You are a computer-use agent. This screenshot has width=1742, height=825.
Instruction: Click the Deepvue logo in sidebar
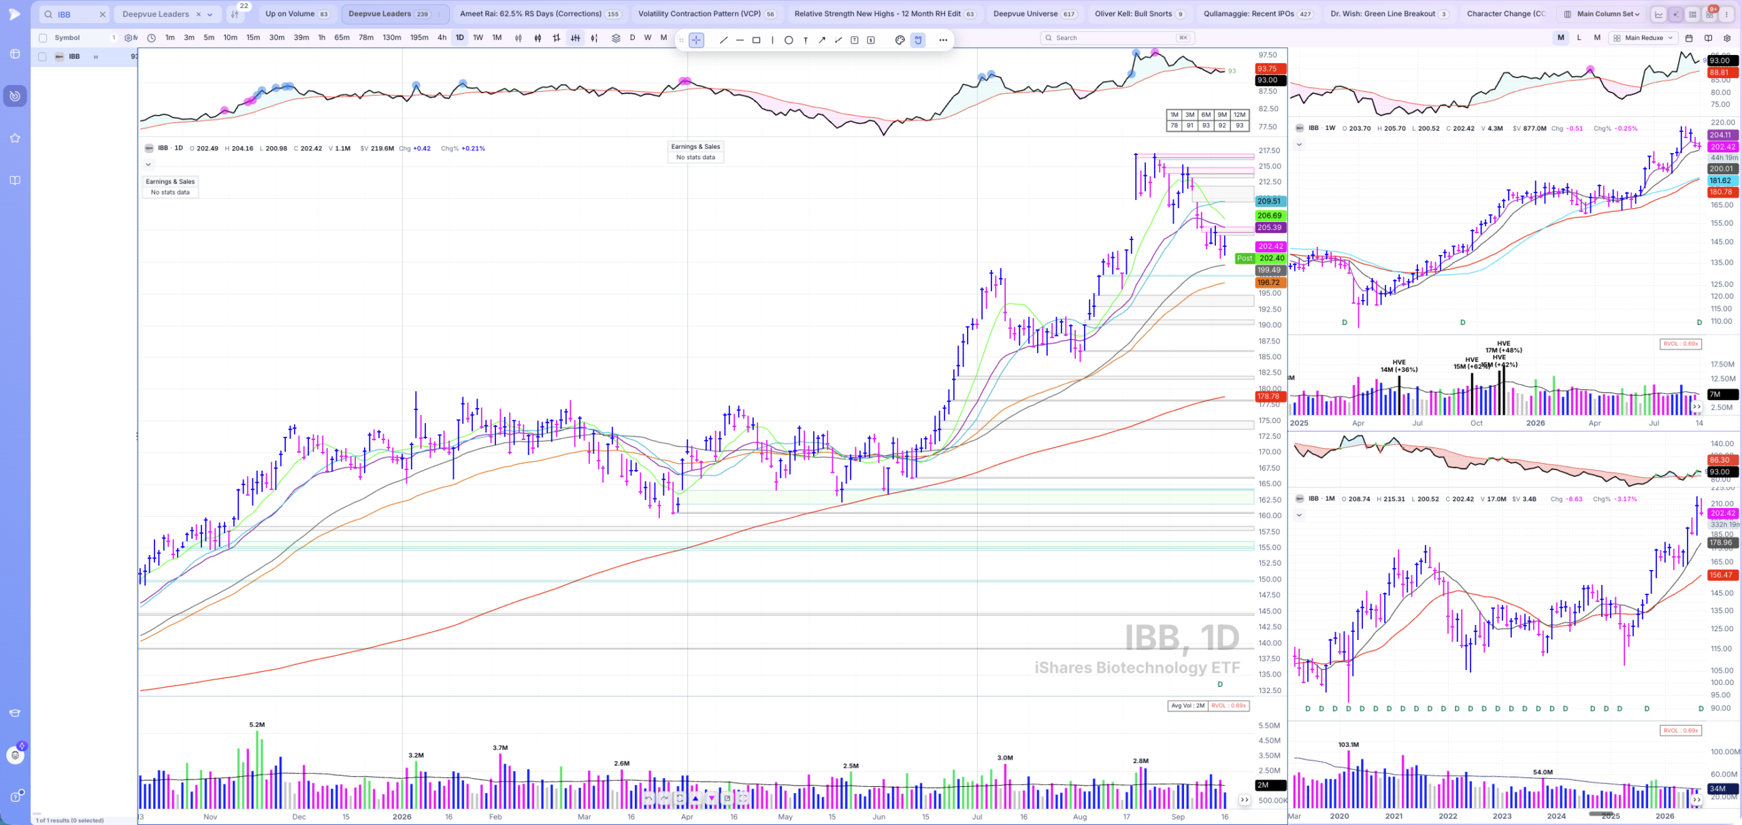tap(15, 14)
